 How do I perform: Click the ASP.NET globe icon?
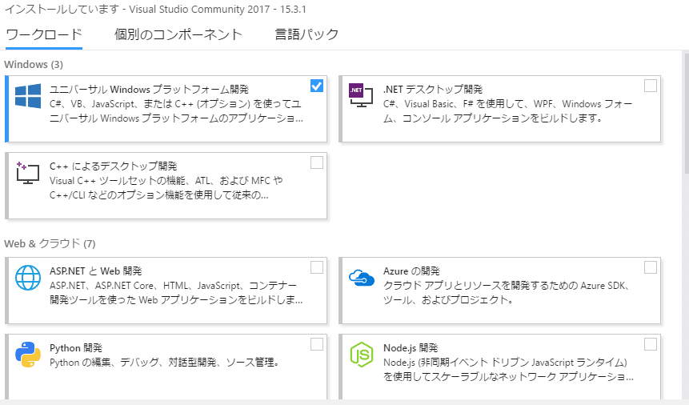28,278
